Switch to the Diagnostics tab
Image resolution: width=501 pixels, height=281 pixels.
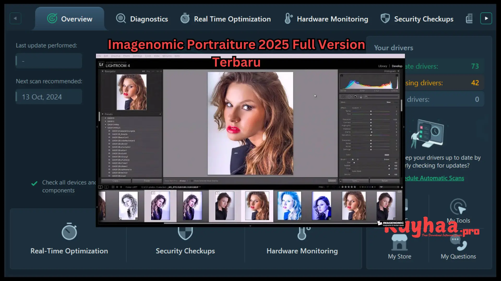coord(142,19)
